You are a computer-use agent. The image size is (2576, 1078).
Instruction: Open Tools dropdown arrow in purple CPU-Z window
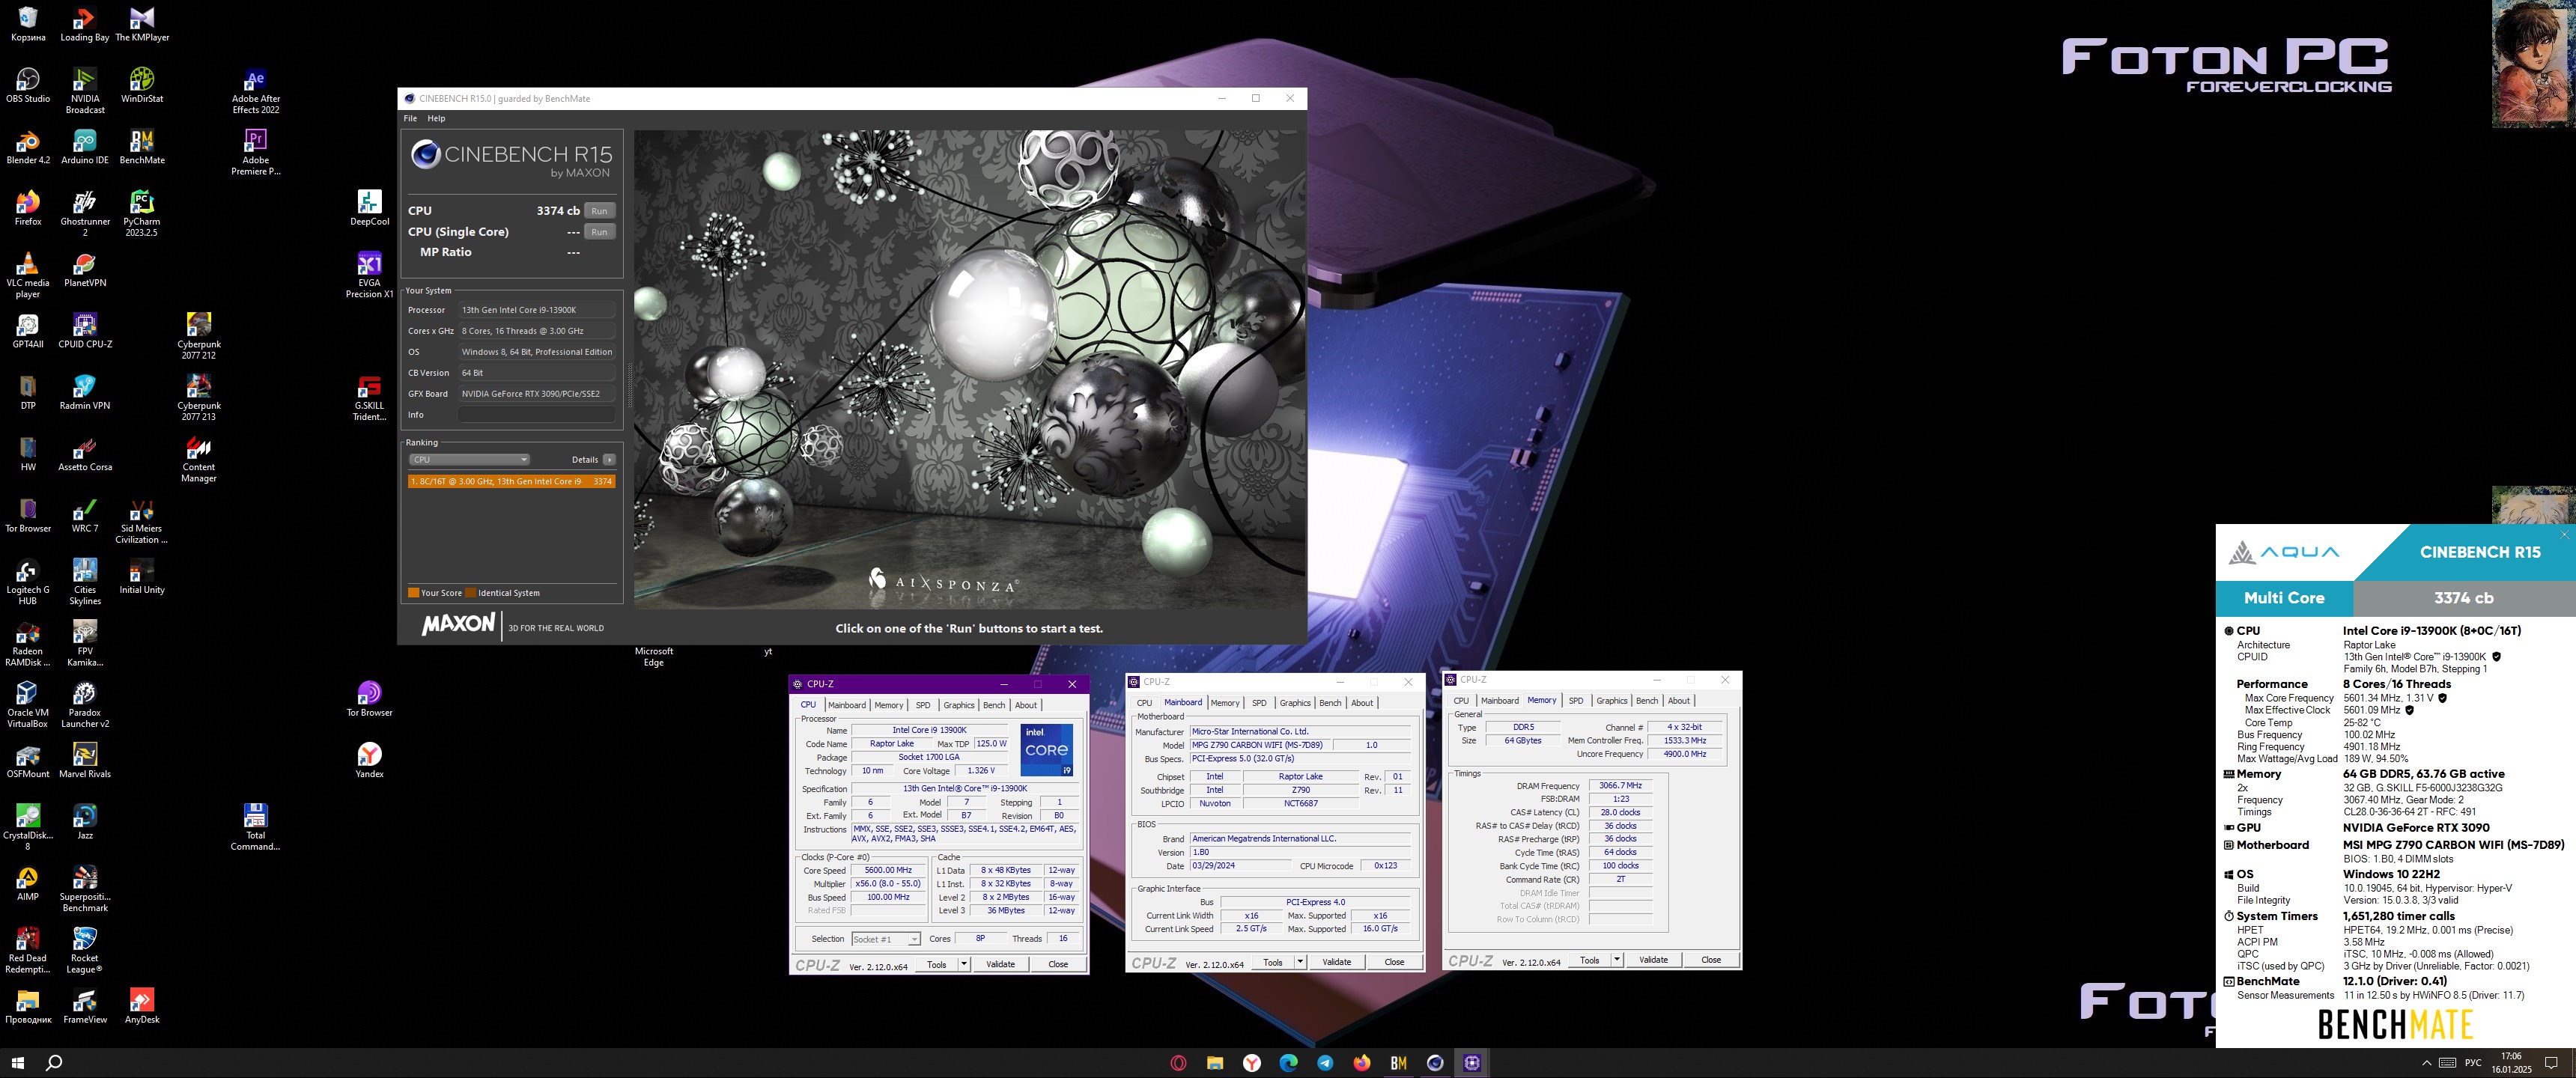[x=964, y=964]
